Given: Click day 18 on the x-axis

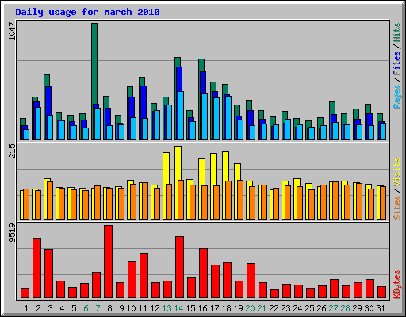Looking at the screenshot, I should 226,308.
